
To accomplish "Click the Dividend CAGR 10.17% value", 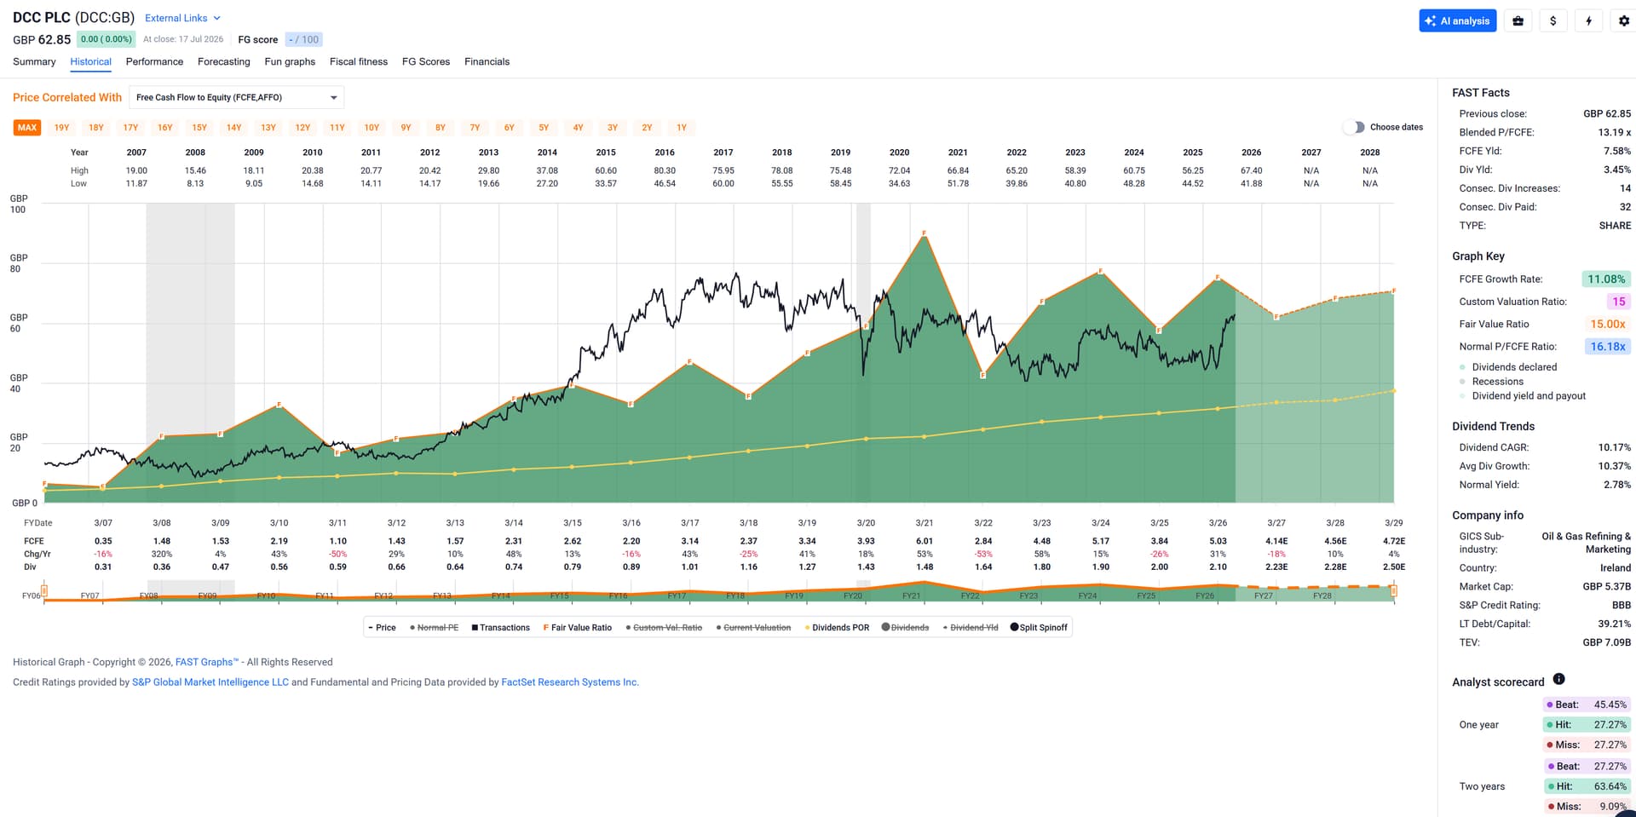I will pos(1615,448).
